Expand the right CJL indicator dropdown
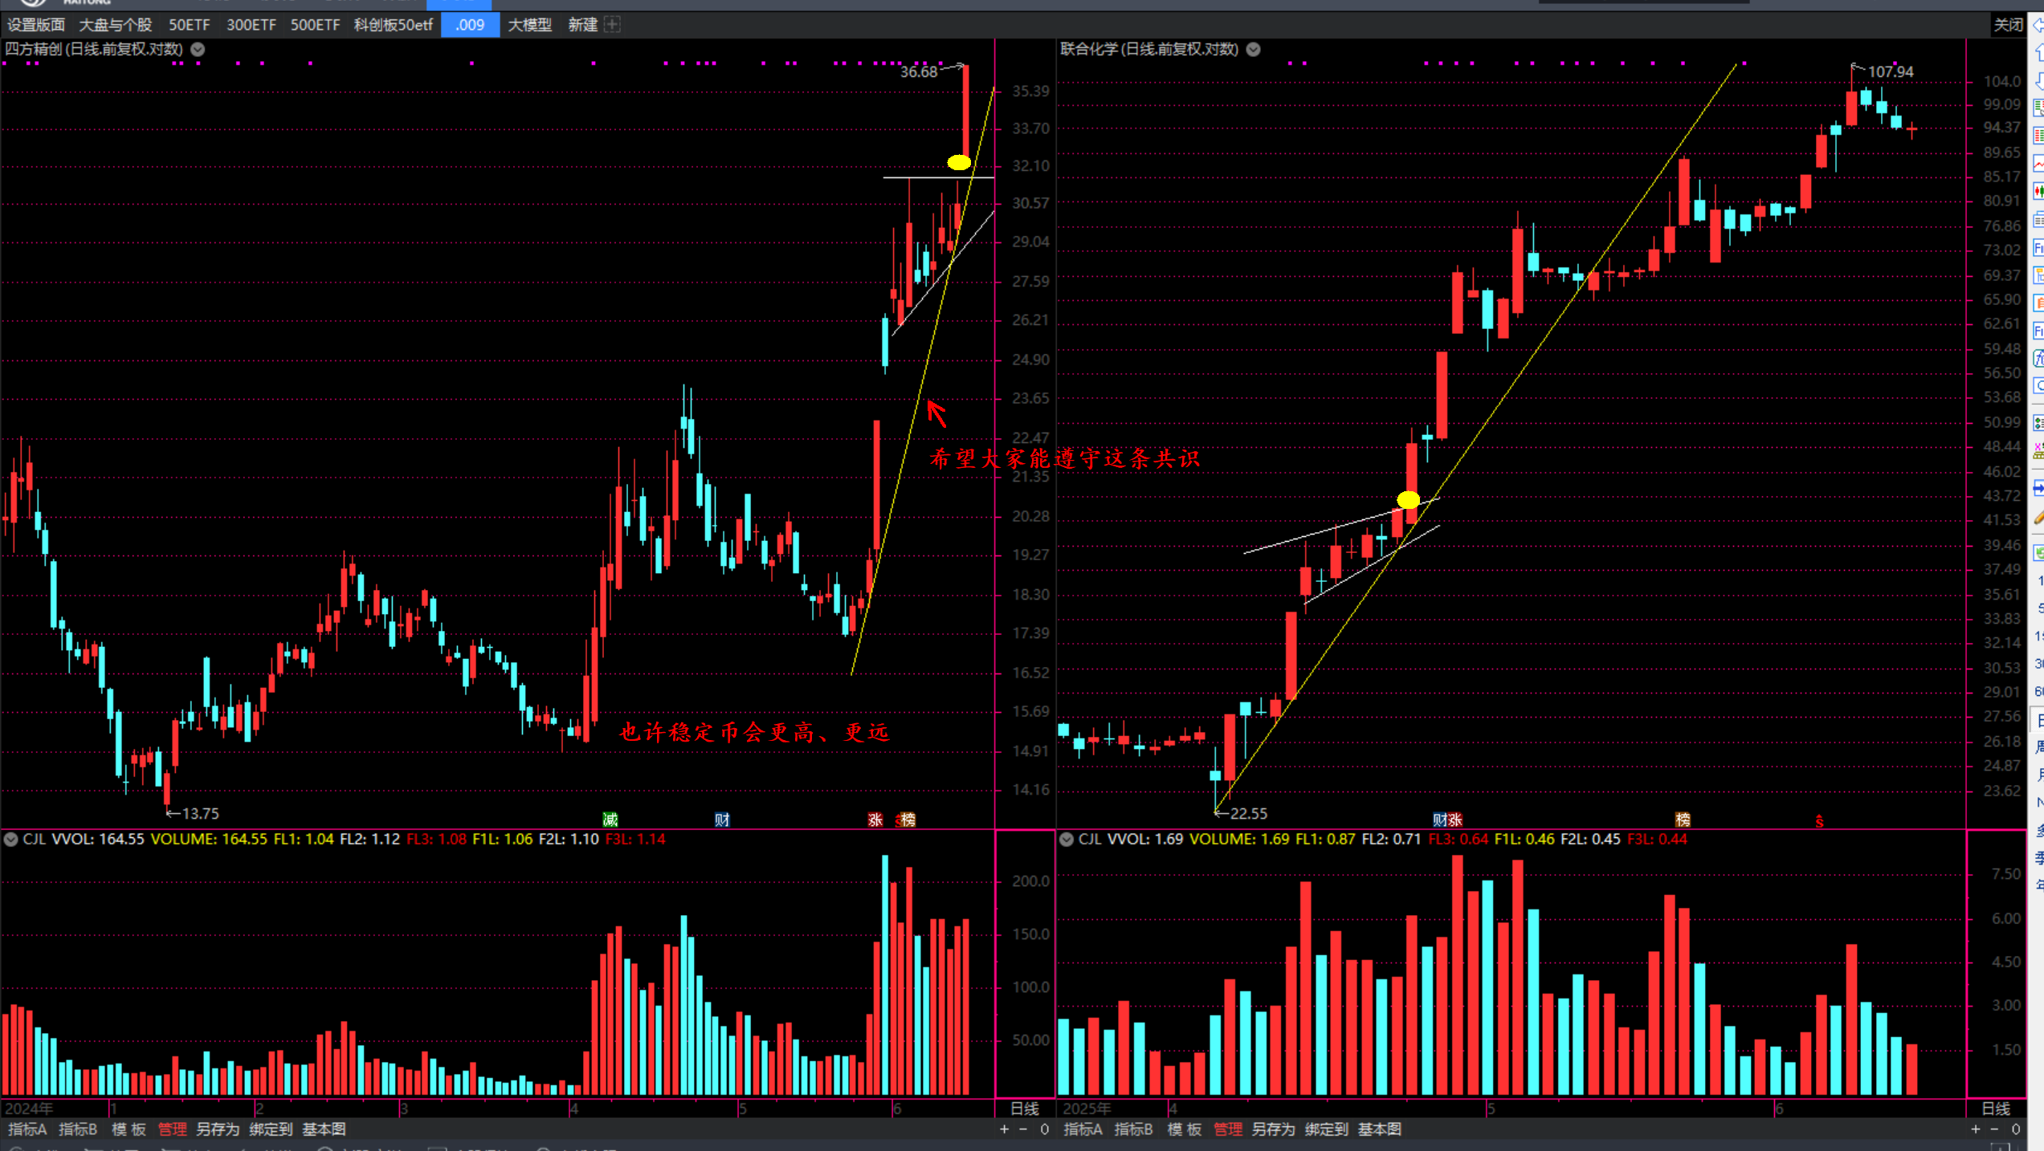 coord(1067,840)
